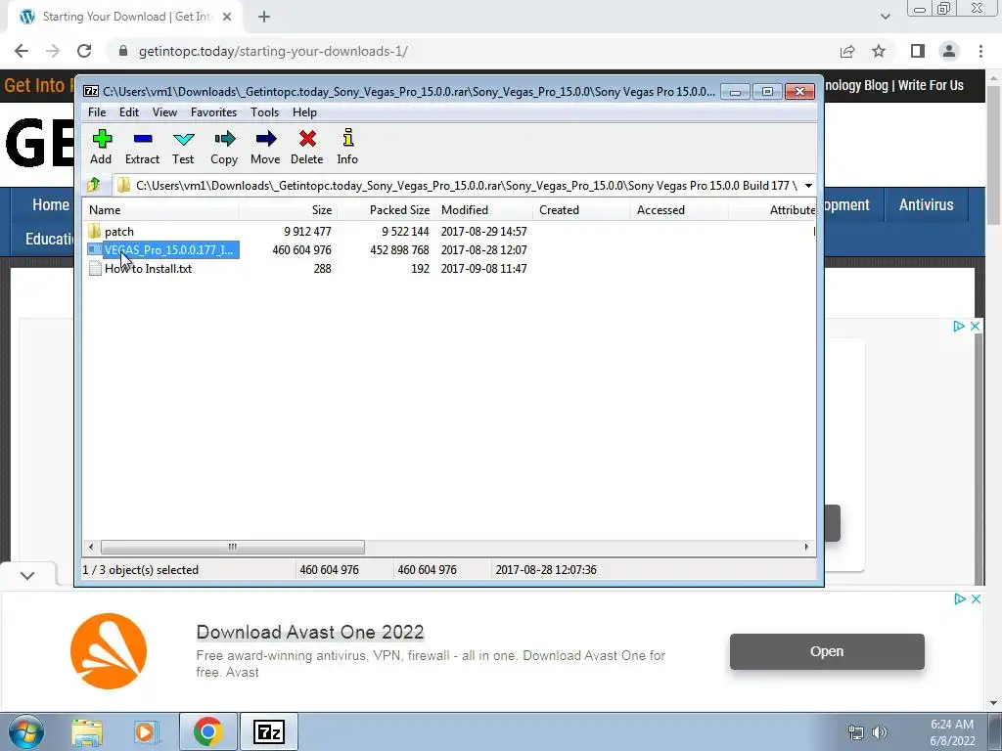The width and height of the screenshot is (1002, 751).
Task: Click the patch size value 9 912 477
Action: (307, 231)
